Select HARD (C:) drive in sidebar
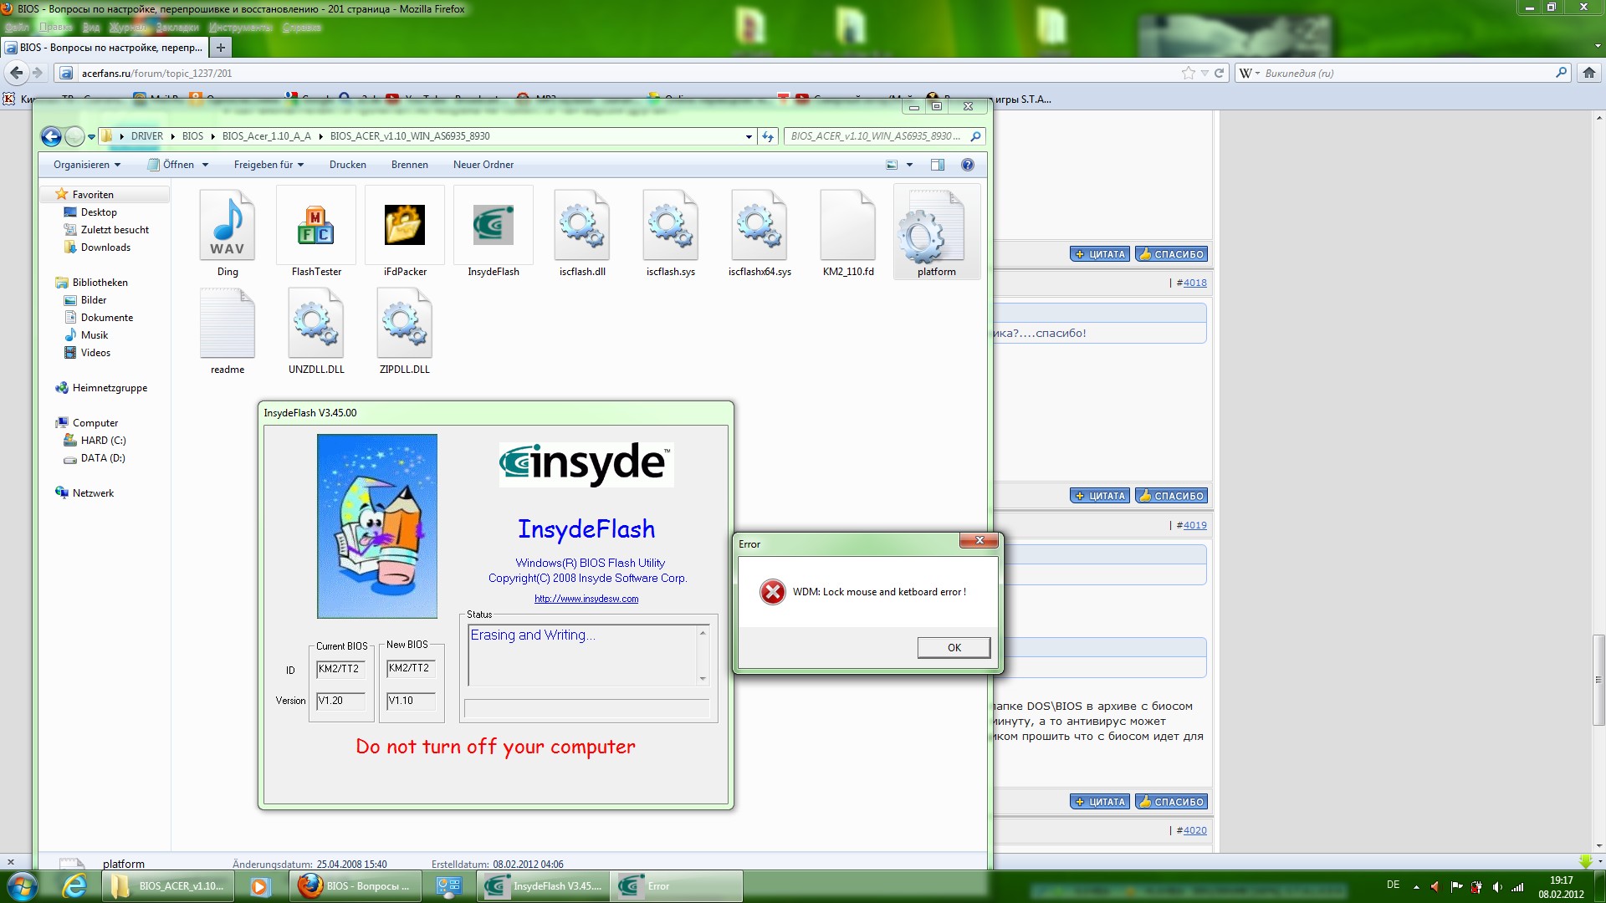 point(103,441)
